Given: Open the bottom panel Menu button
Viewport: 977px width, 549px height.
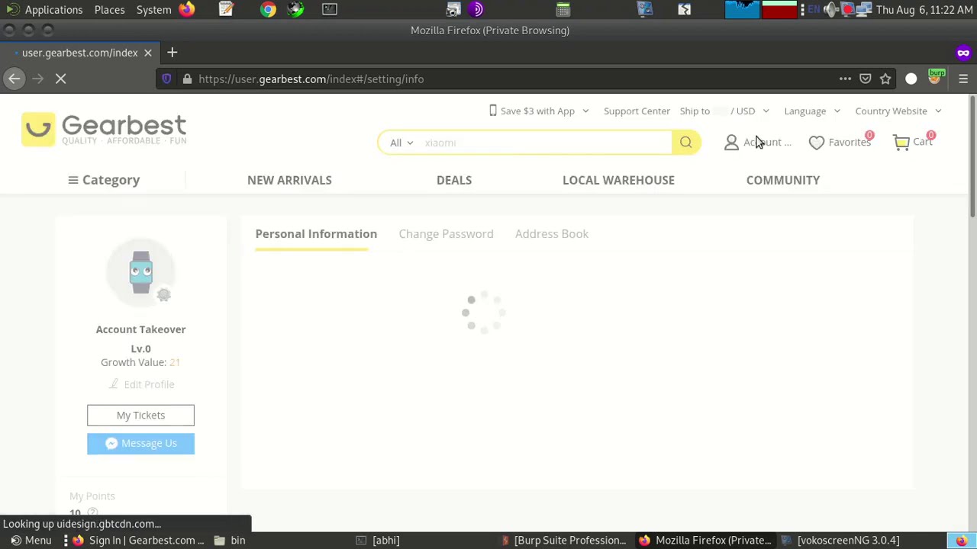Looking at the screenshot, I should pyautogui.click(x=31, y=540).
